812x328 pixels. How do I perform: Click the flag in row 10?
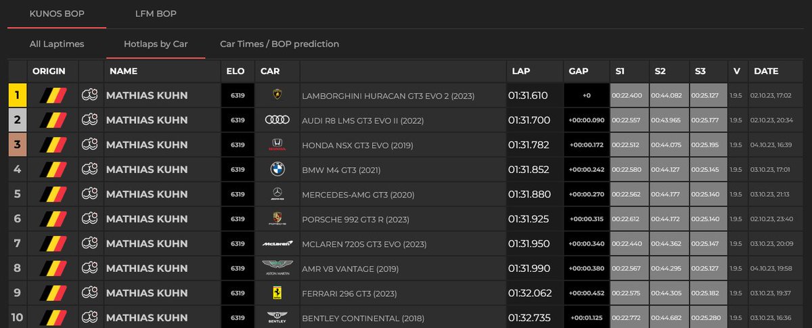tap(53, 317)
